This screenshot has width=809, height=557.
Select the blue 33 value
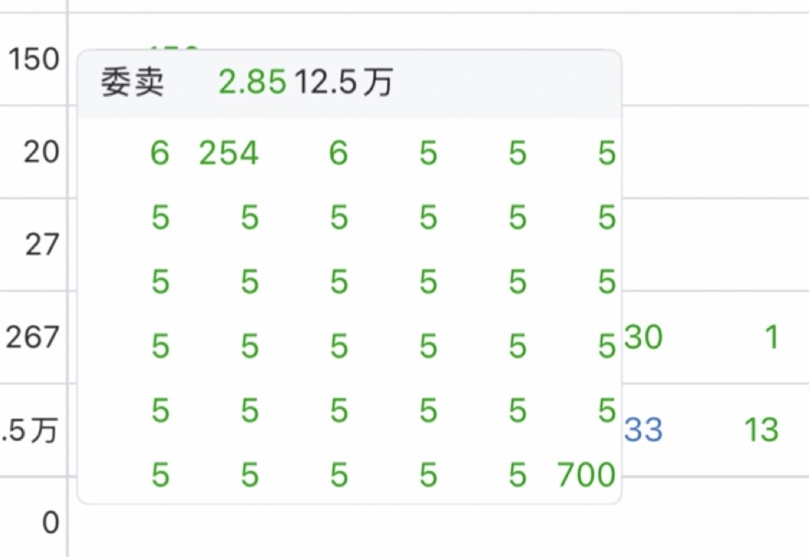[x=644, y=431]
